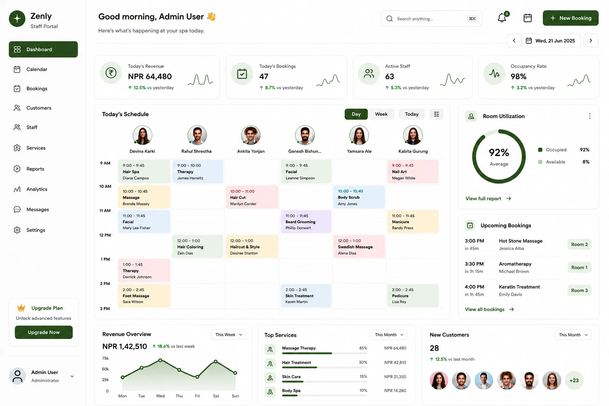Click the Today schedule button

coord(412,114)
